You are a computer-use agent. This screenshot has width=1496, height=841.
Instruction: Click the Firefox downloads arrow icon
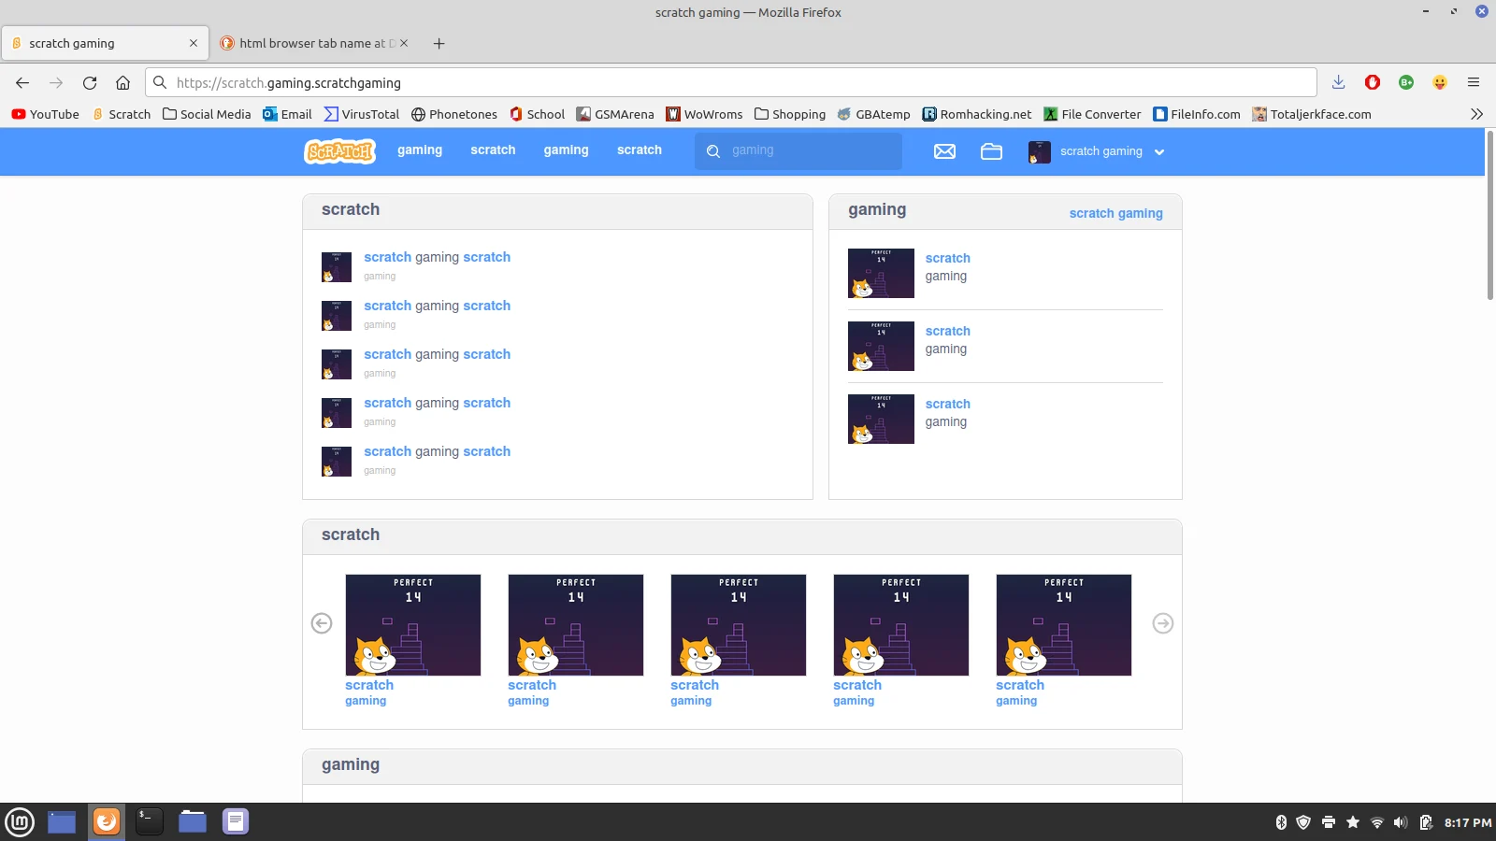pos(1338,82)
